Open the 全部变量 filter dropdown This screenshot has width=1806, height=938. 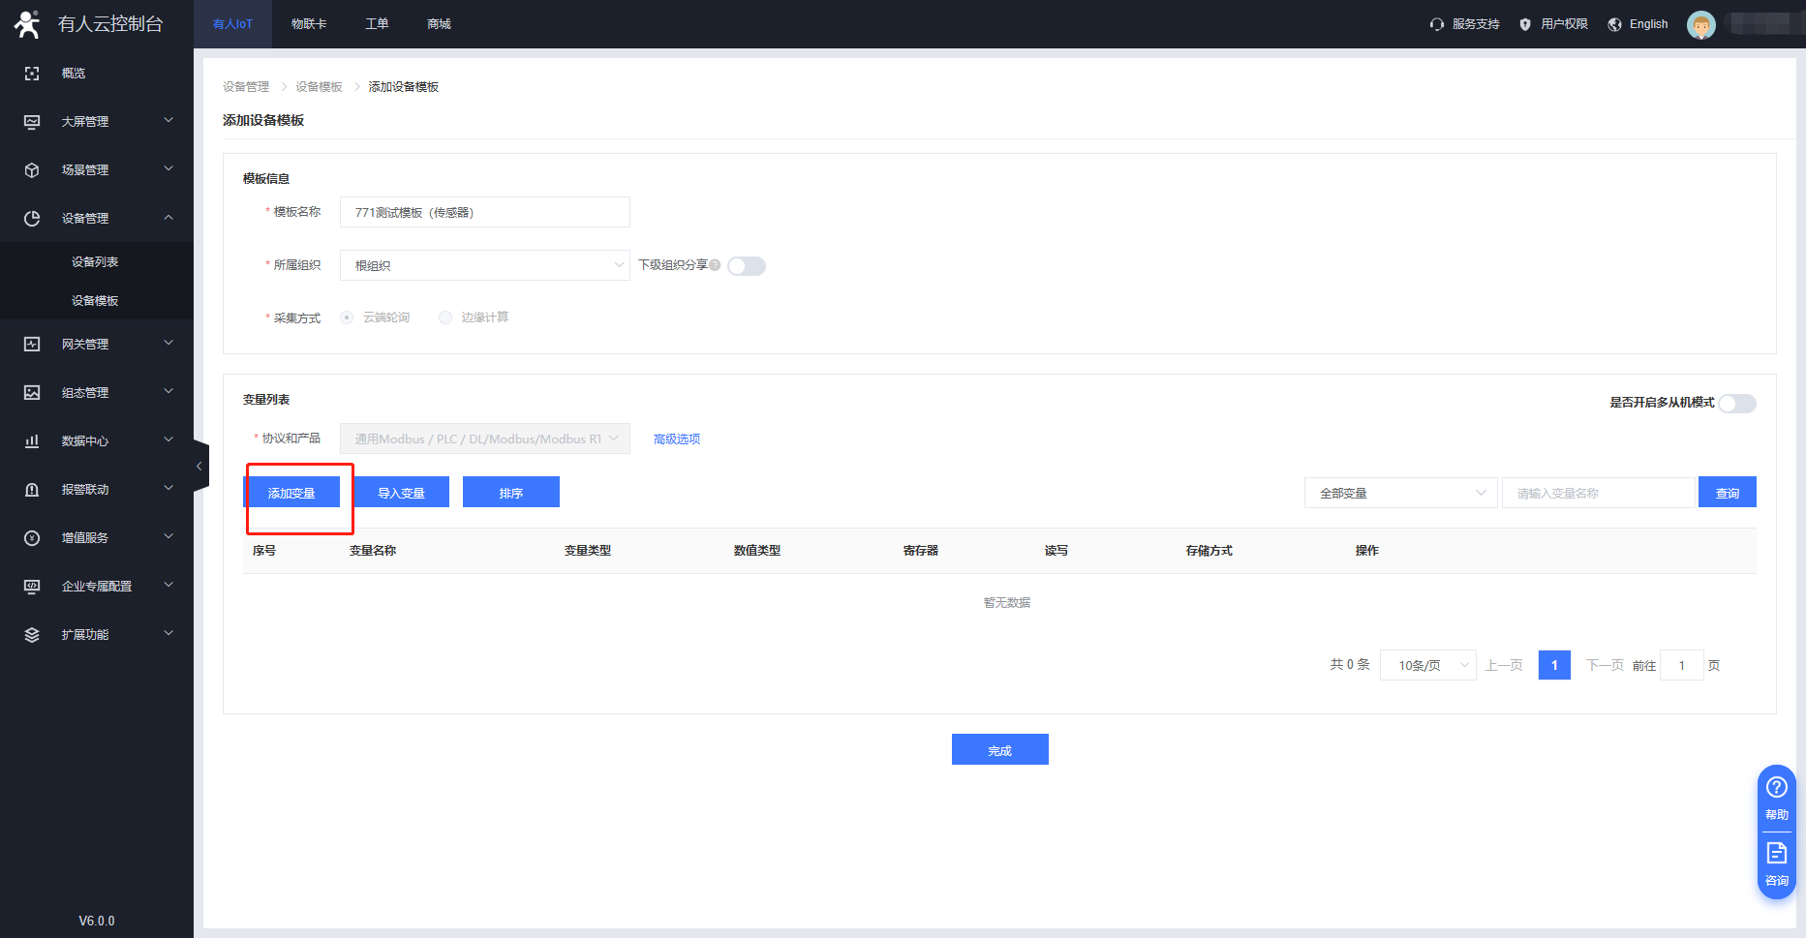[x=1400, y=493]
